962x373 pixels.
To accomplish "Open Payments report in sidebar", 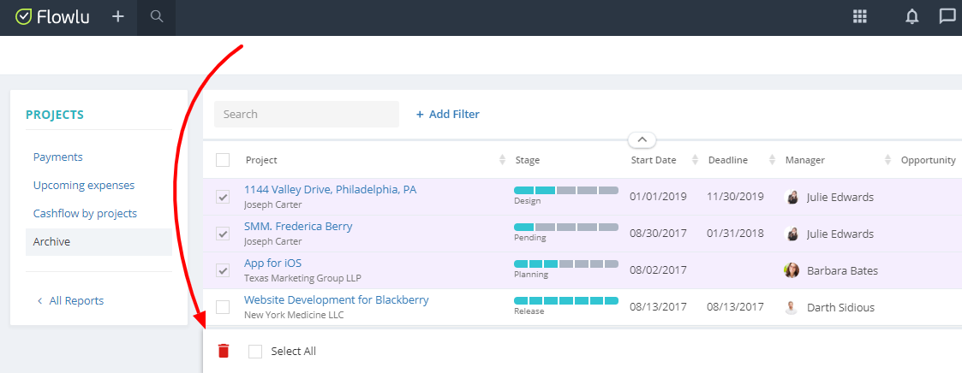I will tap(57, 157).
